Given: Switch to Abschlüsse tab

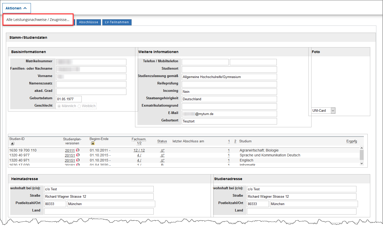Looking at the screenshot, I should tap(89, 22).
